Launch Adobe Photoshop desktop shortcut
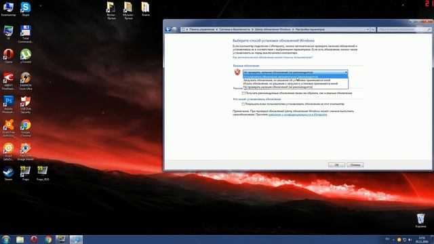The width and height of the screenshot is (434, 244). (x=8, y=104)
